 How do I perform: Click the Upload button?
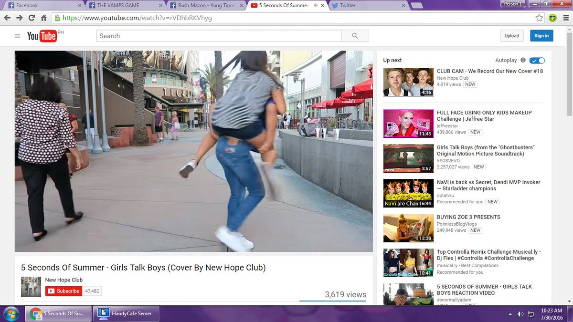[x=512, y=36]
